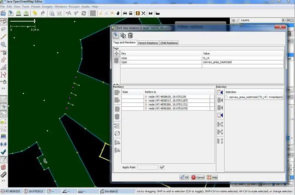This screenshot has height=195, width=295.
Task: Switch to the Child Relations tab
Action: (169, 43)
